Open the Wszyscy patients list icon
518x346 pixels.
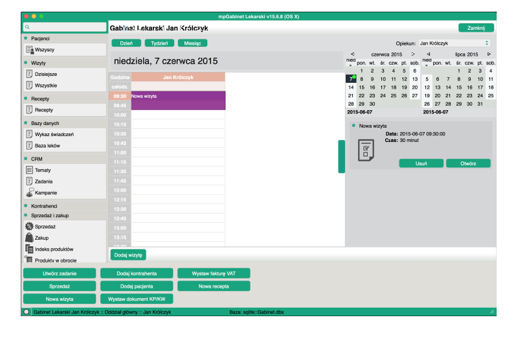(x=30, y=49)
